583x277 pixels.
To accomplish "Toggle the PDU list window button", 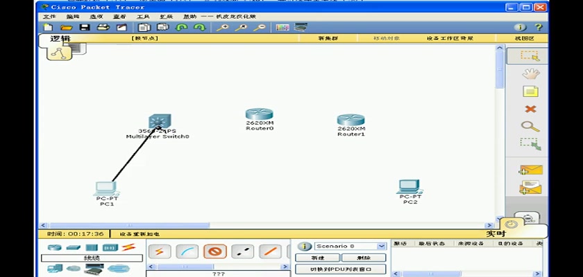I will point(340,269).
